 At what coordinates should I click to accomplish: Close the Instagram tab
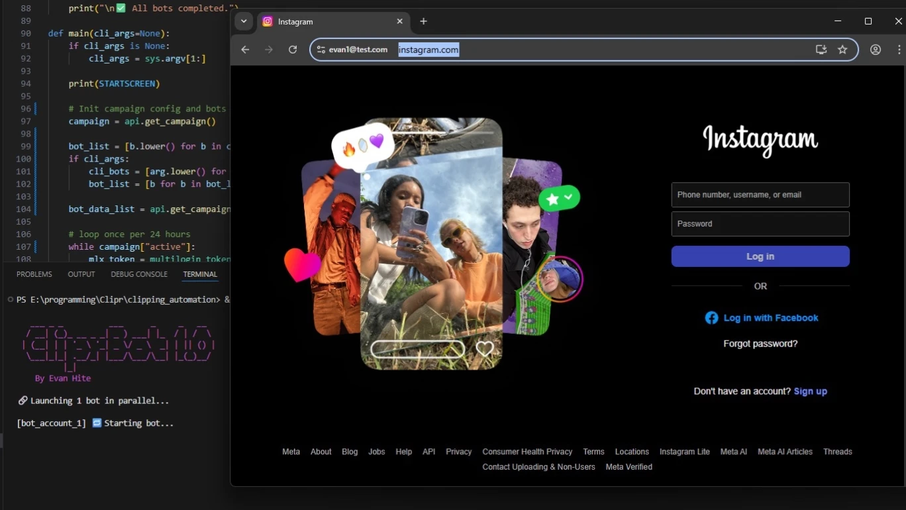[400, 21]
